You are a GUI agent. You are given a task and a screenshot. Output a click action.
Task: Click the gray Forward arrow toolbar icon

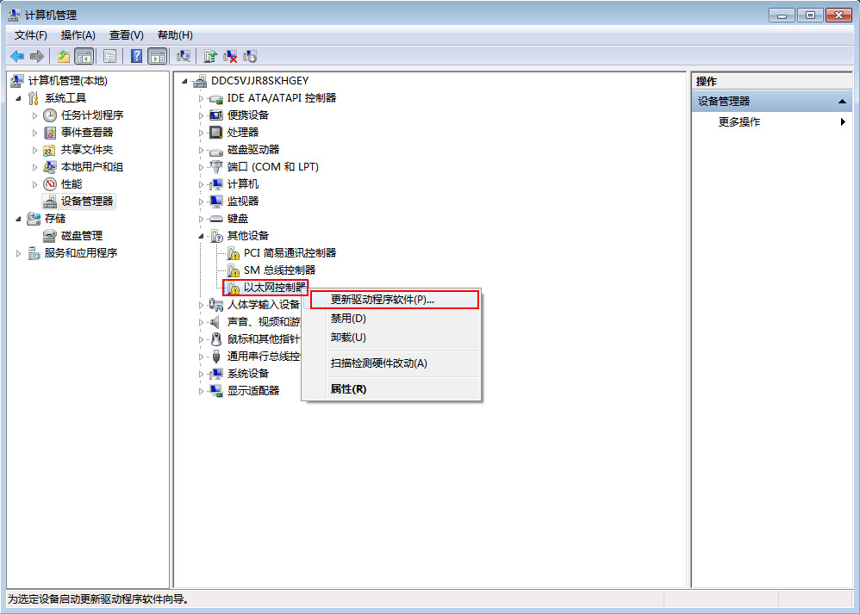pos(37,56)
